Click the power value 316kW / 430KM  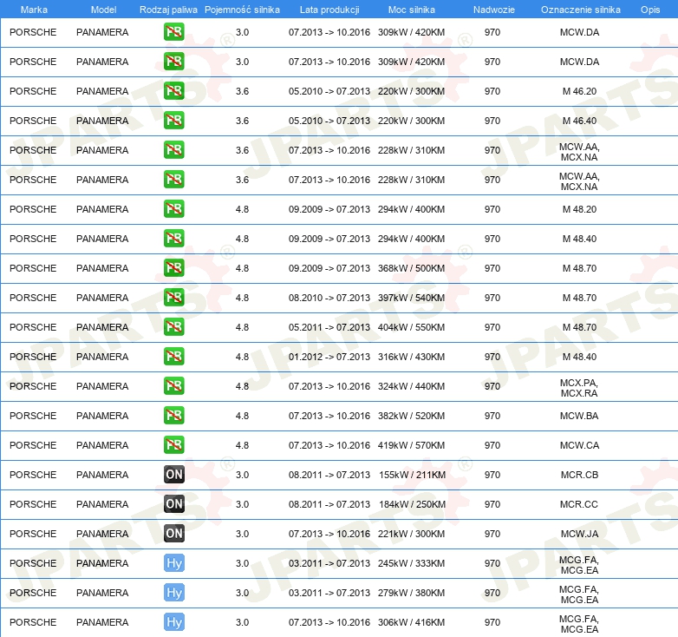coord(411,357)
